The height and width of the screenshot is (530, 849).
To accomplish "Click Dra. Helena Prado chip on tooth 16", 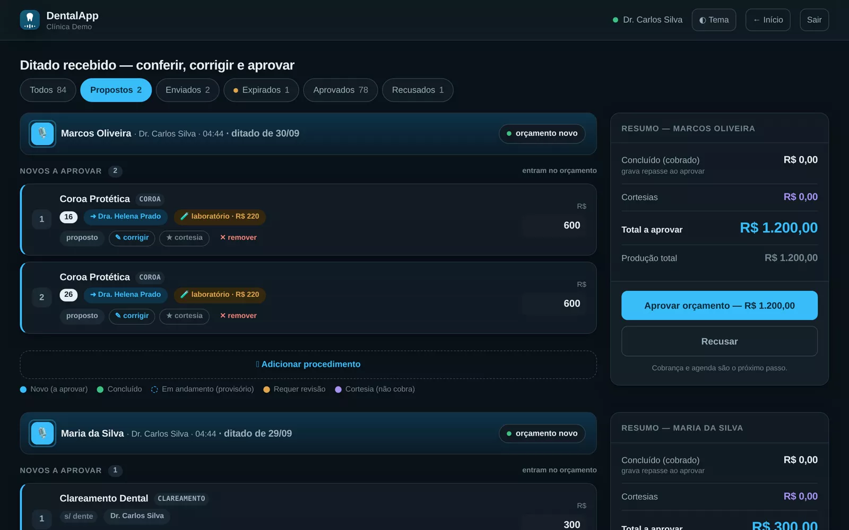I will [x=126, y=217].
